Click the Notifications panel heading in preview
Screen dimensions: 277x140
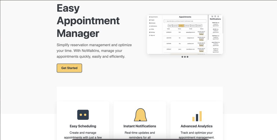[x=215, y=19]
